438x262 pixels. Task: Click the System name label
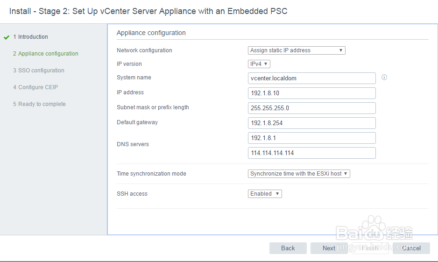tap(134, 78)
